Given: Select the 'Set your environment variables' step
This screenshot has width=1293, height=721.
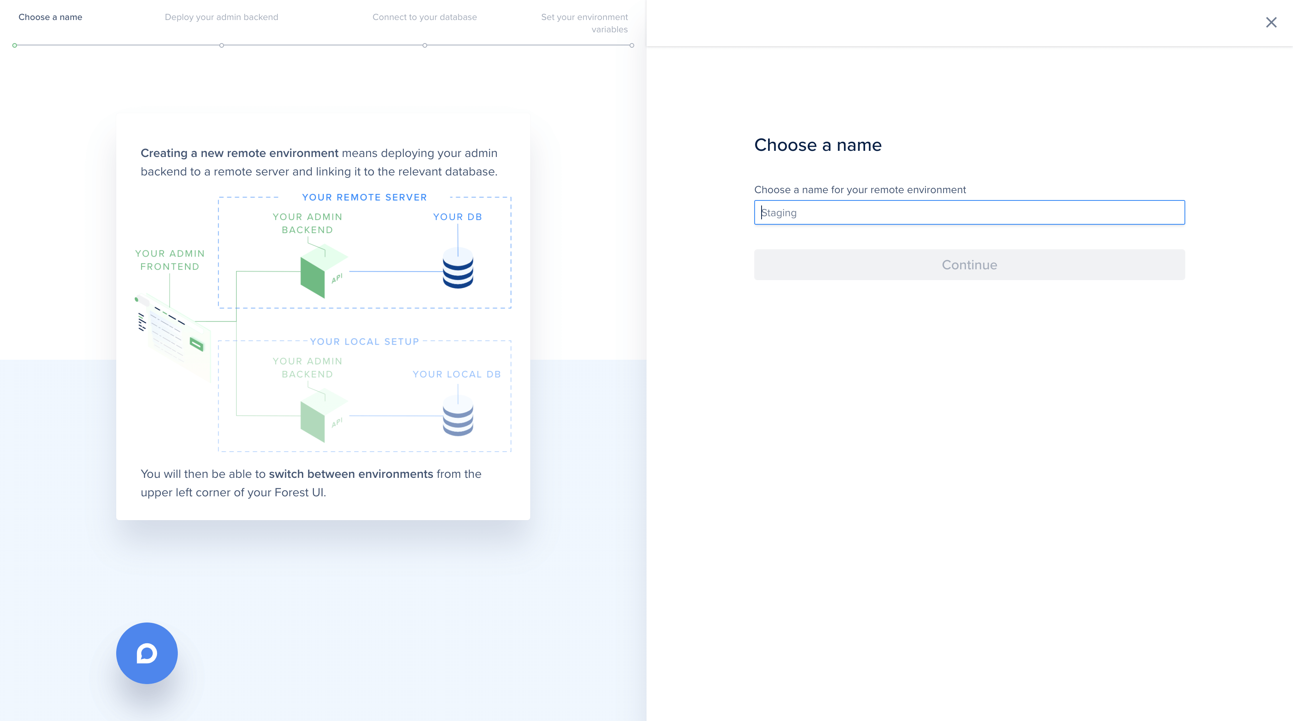Looking at the screenshot, I should [584, 23].
